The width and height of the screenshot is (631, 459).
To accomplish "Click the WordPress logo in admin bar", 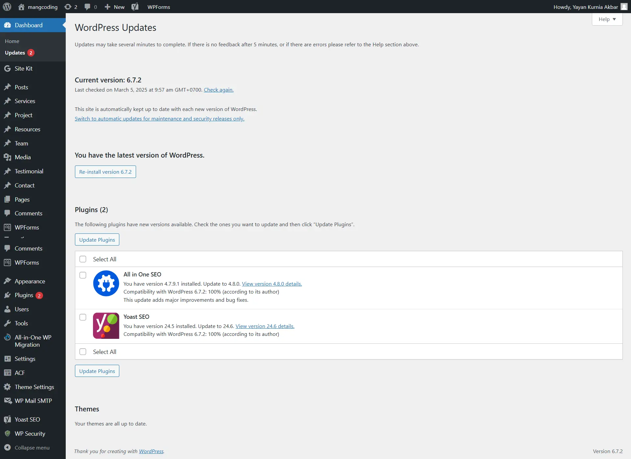I will pyautogui.click(x=7, y=7).
